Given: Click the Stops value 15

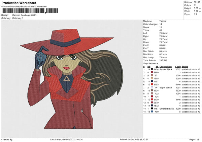Looking at the screenshot, I should [161, 27].
